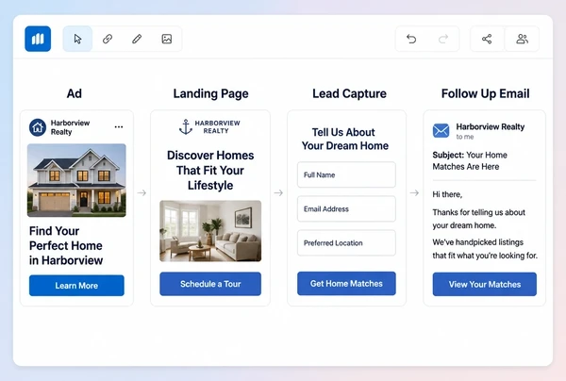Viewport: 566px width, 381px height.
Task: Select 'Thanks for telling us about' paragraph
Action: click(478, 219)
